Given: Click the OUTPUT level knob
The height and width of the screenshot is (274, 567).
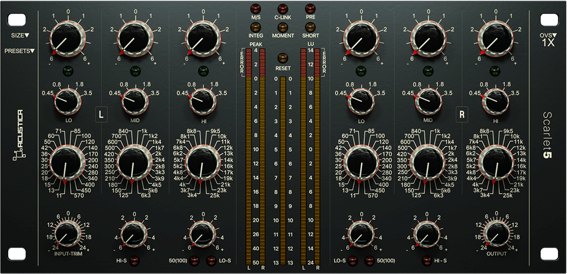Looking at the screenshot, I should tap(496, 234).
